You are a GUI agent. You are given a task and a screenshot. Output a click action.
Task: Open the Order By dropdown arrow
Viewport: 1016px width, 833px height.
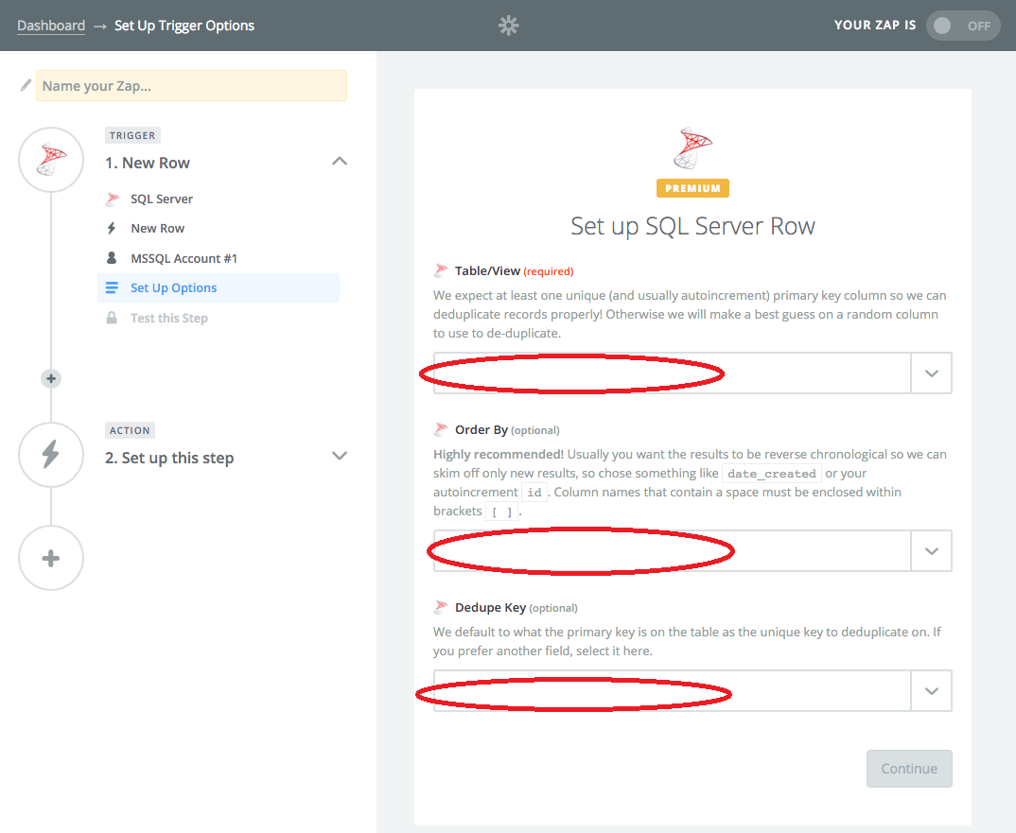(x=931, y=551)
